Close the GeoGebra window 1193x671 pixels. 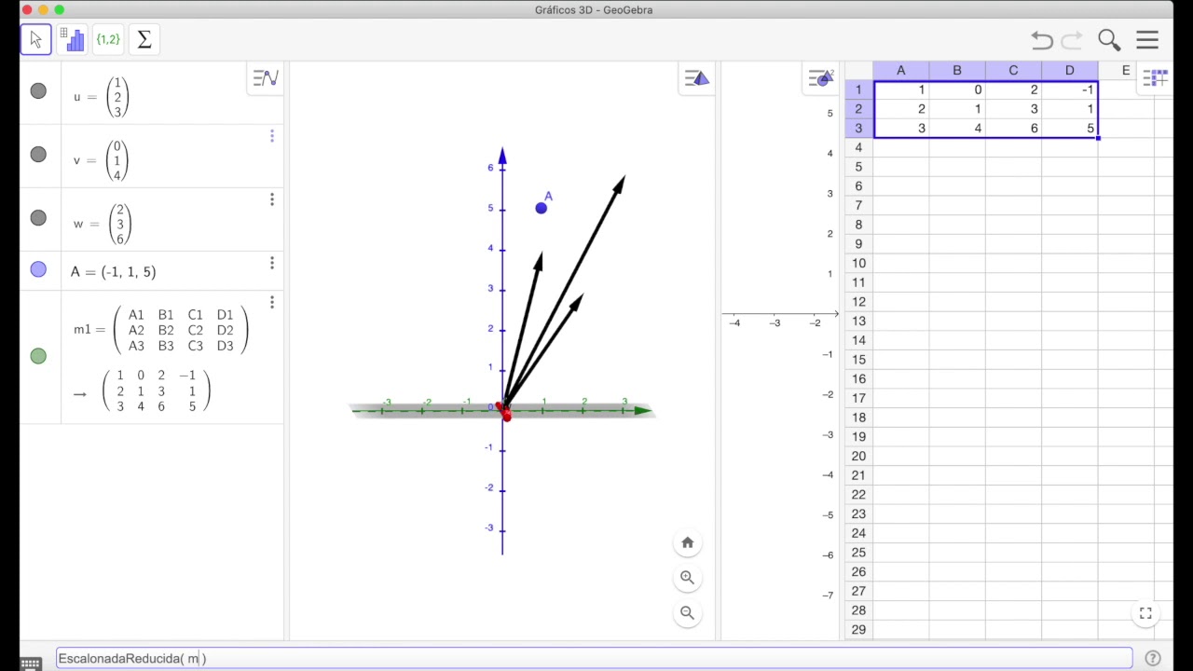26,9
